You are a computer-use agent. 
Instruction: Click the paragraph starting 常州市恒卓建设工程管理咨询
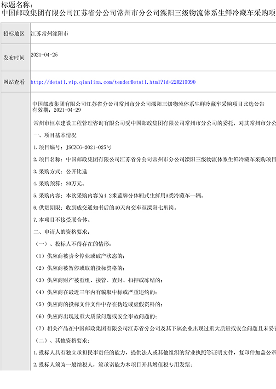tap(155, 123)
